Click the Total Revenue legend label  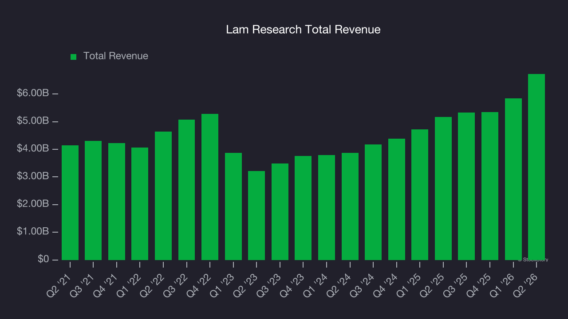click(116, 56)
